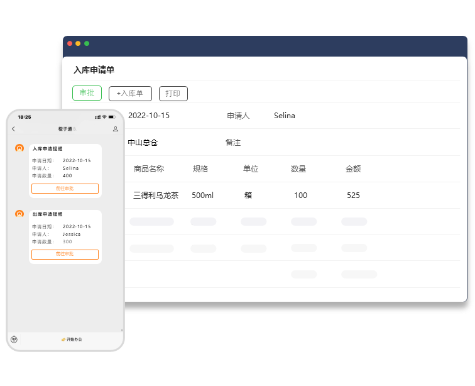
Task: Click the +入库单 button
Action: [x=130, y=94]
